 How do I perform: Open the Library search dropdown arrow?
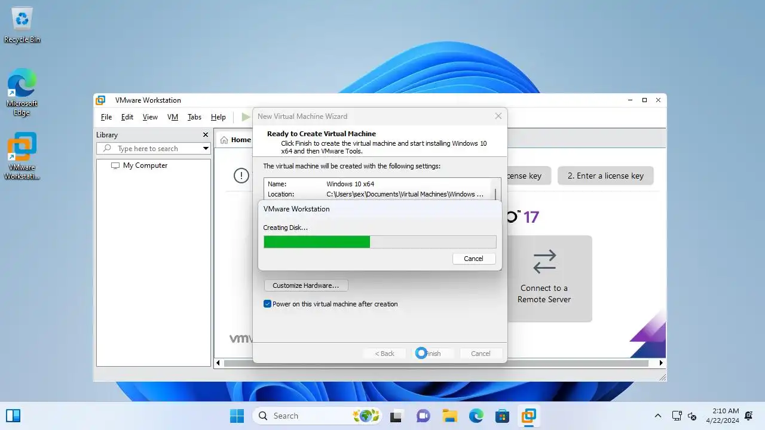pyautogui.click(x=206, y=148)
